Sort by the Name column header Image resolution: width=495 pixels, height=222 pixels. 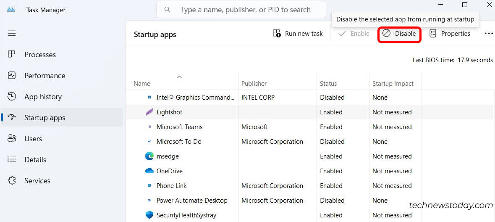point(142,84)
